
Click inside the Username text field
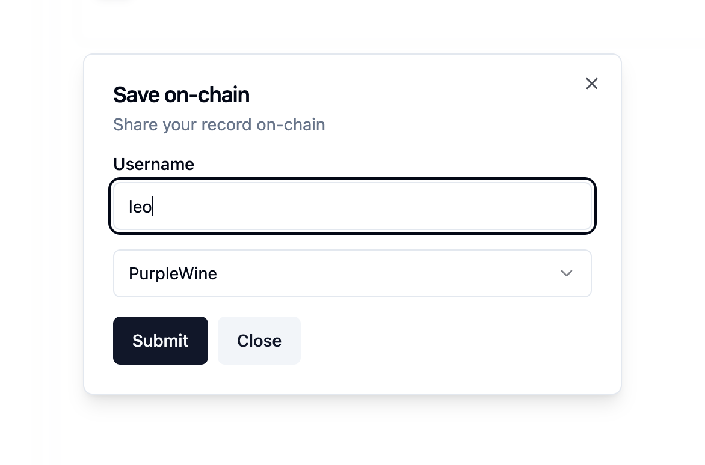pyautogui.click(x=352, y=206)
